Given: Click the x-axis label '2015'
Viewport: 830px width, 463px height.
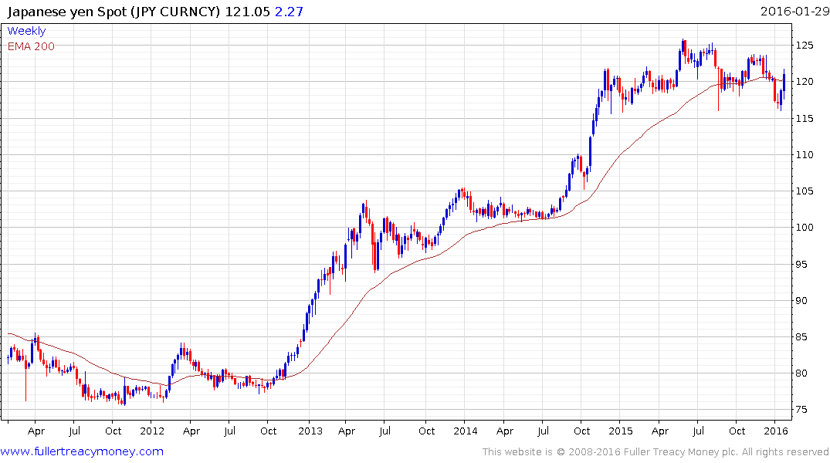Looking at the screenshot, I should coord(621,431).
